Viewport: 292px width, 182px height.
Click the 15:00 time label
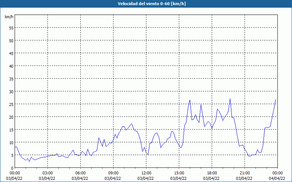(x=179, y=173)
